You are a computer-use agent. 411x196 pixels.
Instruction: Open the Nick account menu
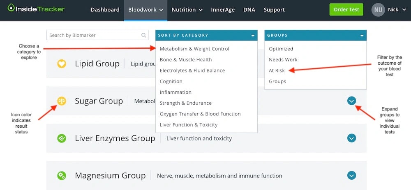pyautogui.click(x=397, y=10)
